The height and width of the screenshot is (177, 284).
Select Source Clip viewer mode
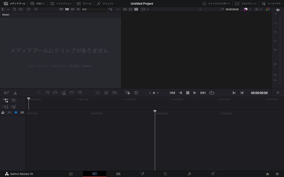(125, 9)
